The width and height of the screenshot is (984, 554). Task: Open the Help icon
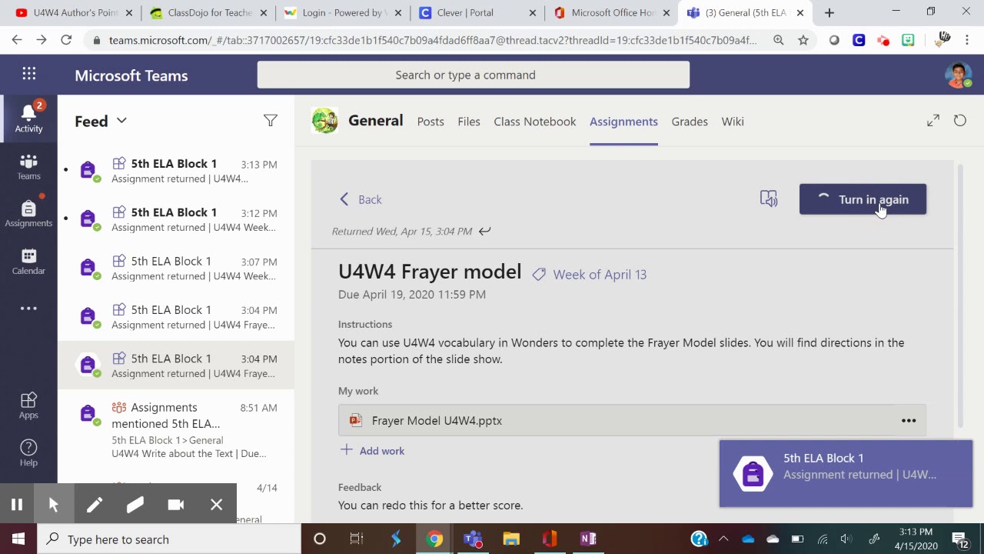tap(28, 453)
